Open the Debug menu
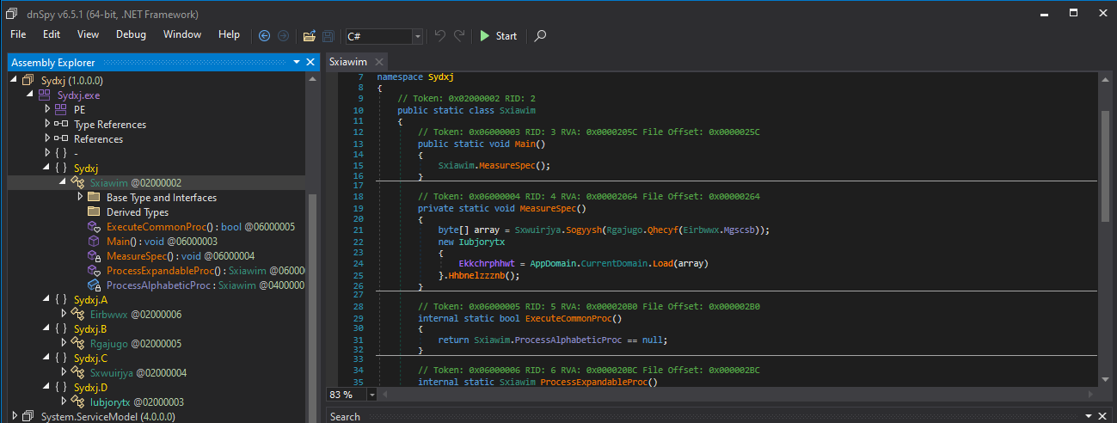Viewport: 1117px width, 423px height. coord(131,34)
